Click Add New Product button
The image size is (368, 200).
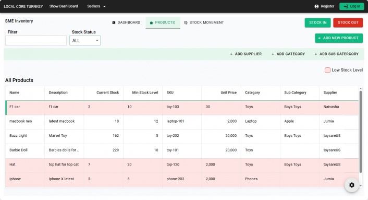[339, 38]
